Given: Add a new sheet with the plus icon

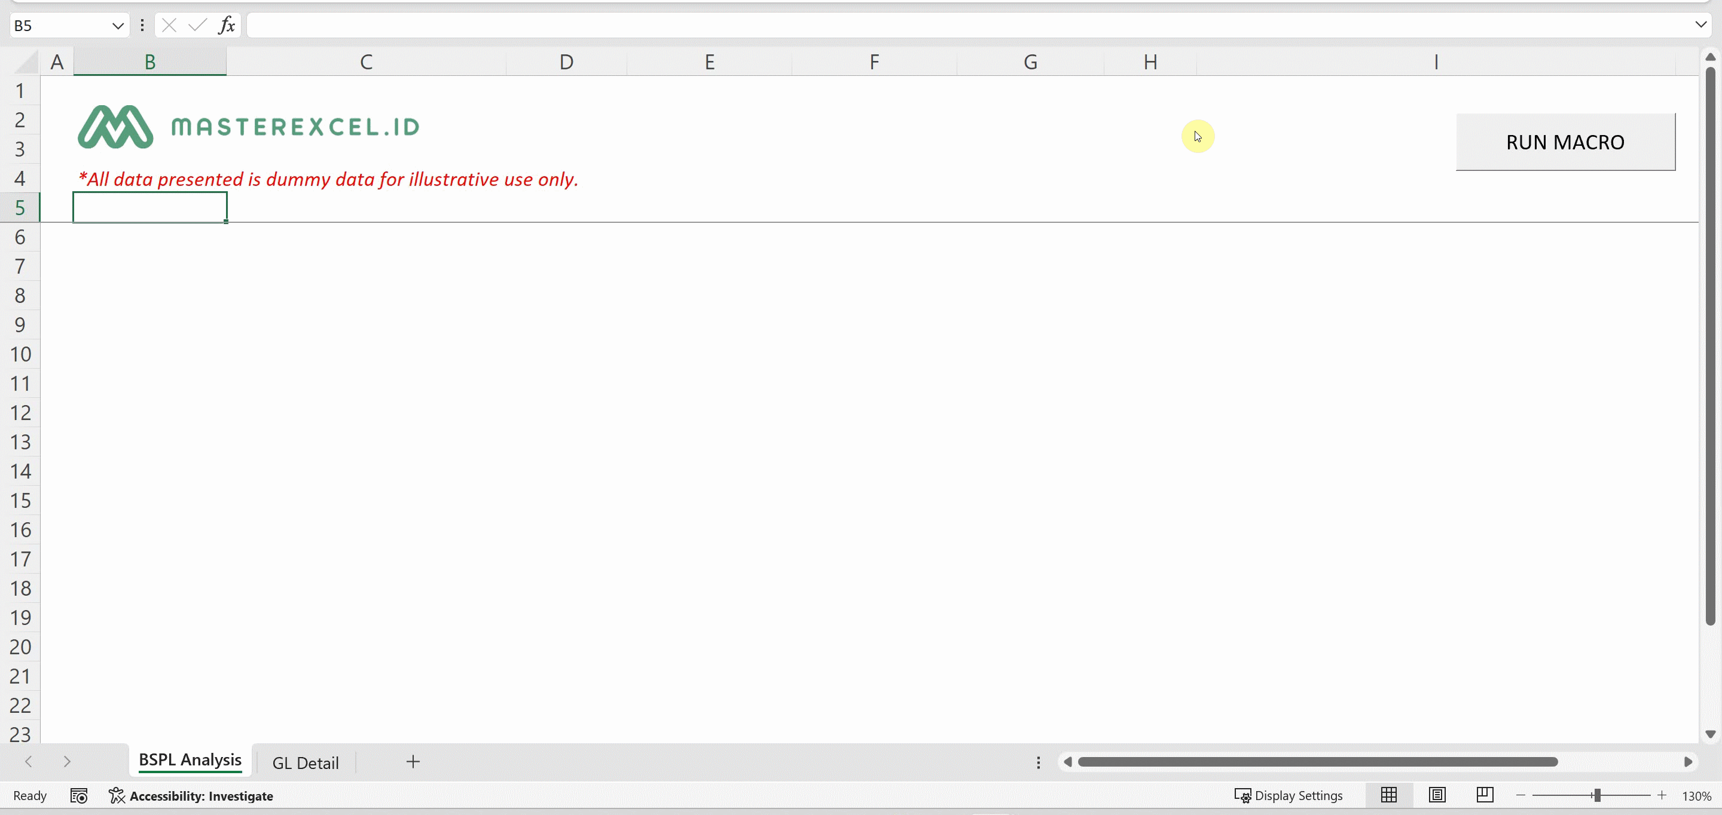Looking at the screenshot, I should pos(413,762).
